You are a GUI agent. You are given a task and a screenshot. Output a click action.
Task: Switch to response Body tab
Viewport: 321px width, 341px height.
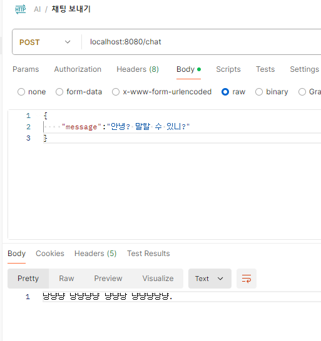pos(16,254)
